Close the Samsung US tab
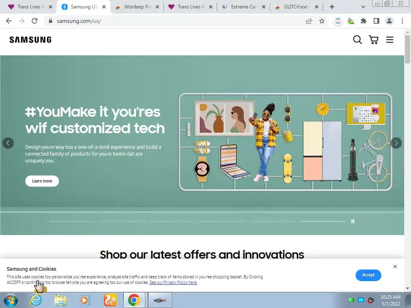Screen dimensions: 411x308 pyautogui.click(x=104, y=7)
